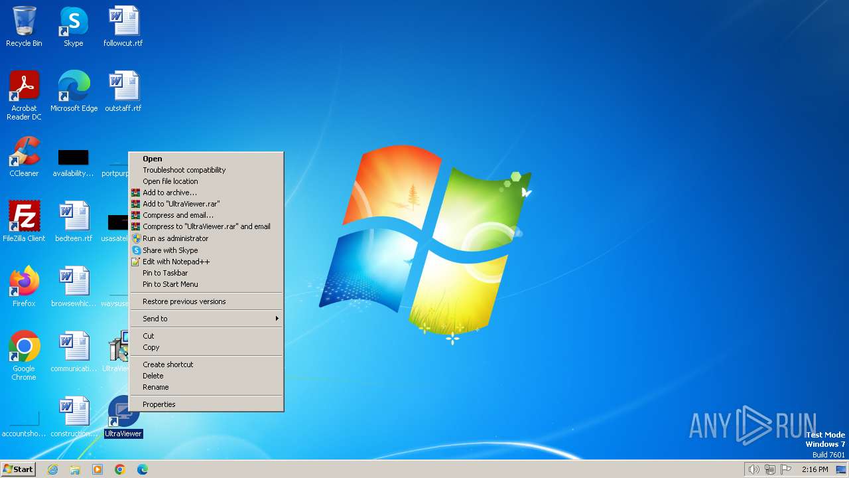Select the followcut.rtf document icon
This screenshot has width=849, height=478.
click(x=123, y=27)
